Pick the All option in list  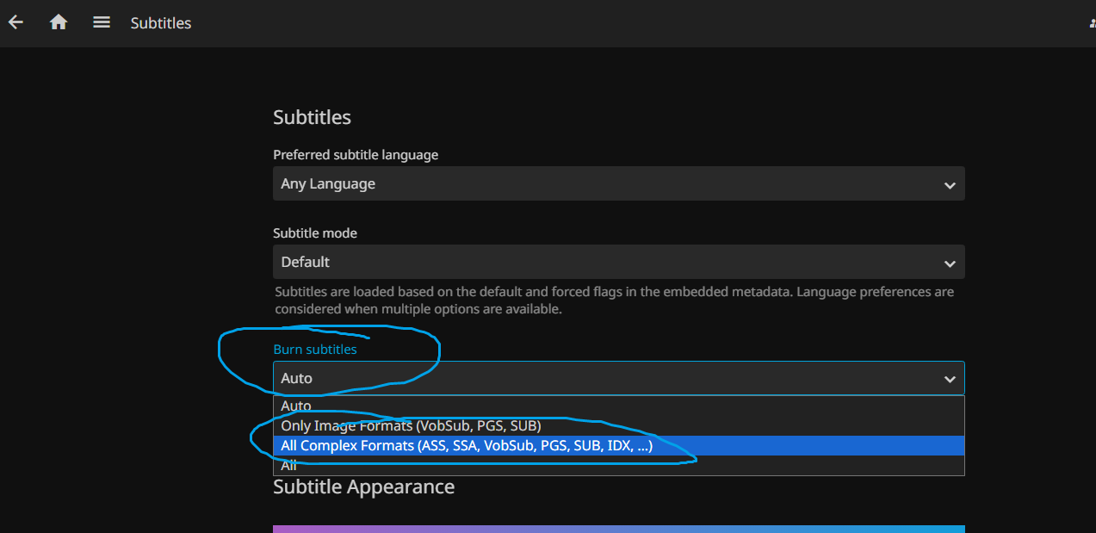(x=289, y=465)
